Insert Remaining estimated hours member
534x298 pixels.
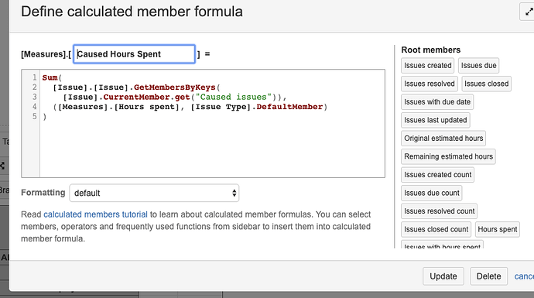pos(448,156)
